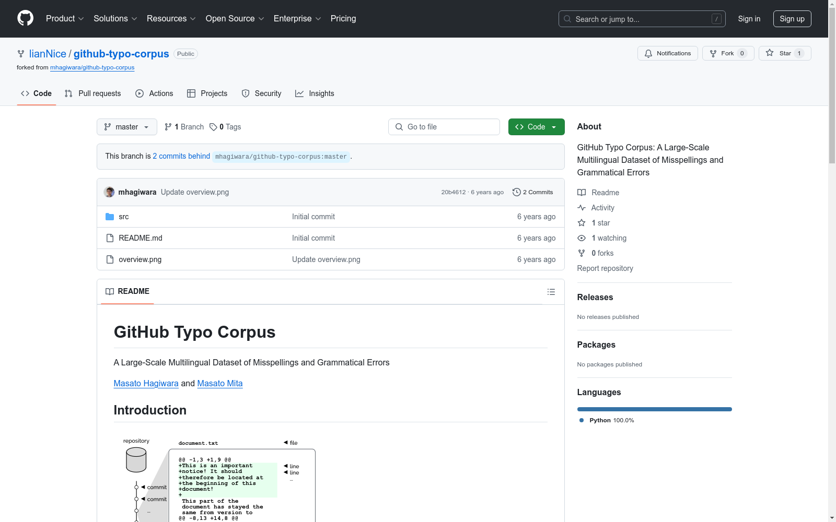Click mhagiwara's avatar image
Viewport: 836px width, 522px height.
coord(109,192)
